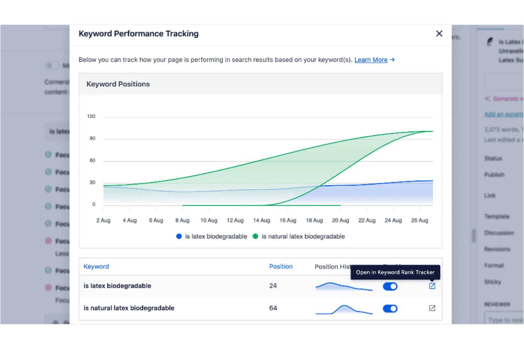Select the position history sparkline for 'is natural latex biodegradable'
Viewport: 524px width, 349px height.
(x=343, y=309)
